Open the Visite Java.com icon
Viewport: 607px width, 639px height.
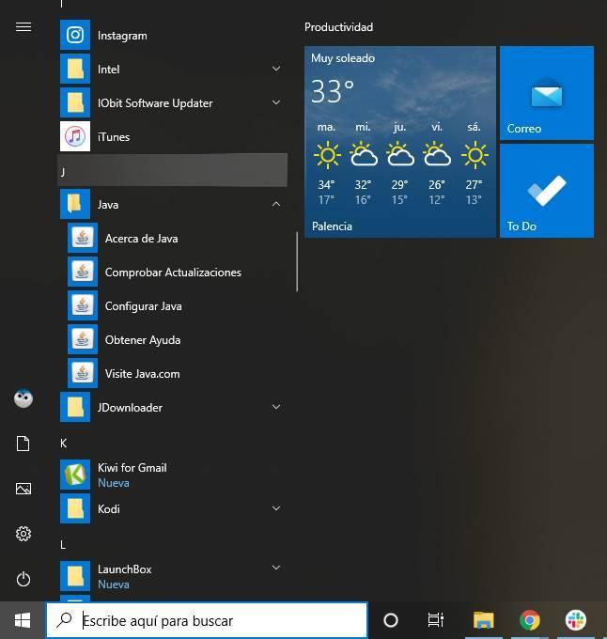(x=83, y=373)
